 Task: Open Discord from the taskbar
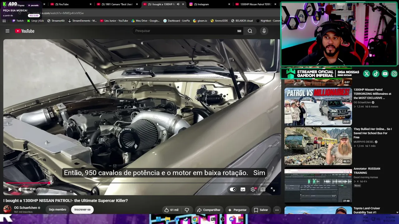click(232, 219)
